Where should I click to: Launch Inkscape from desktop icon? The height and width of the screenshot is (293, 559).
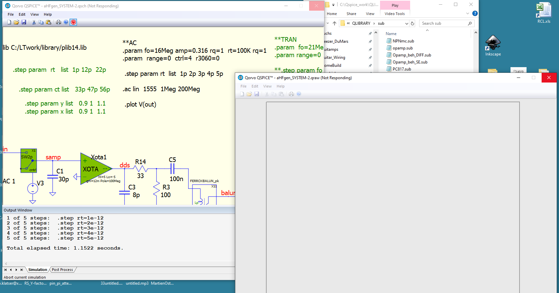(493, 45)
